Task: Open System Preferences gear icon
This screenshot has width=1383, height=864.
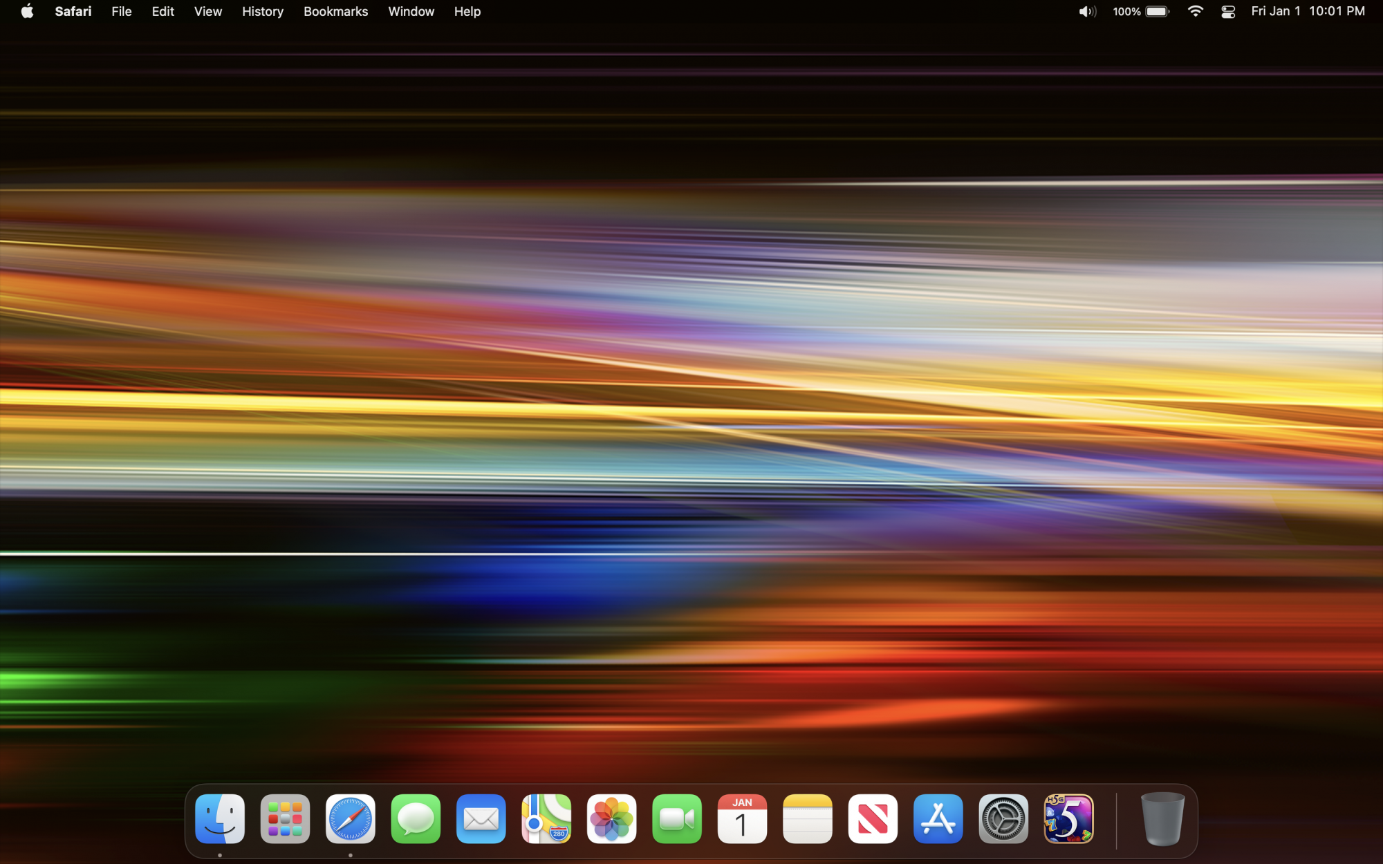Action: coord(1003,819)
